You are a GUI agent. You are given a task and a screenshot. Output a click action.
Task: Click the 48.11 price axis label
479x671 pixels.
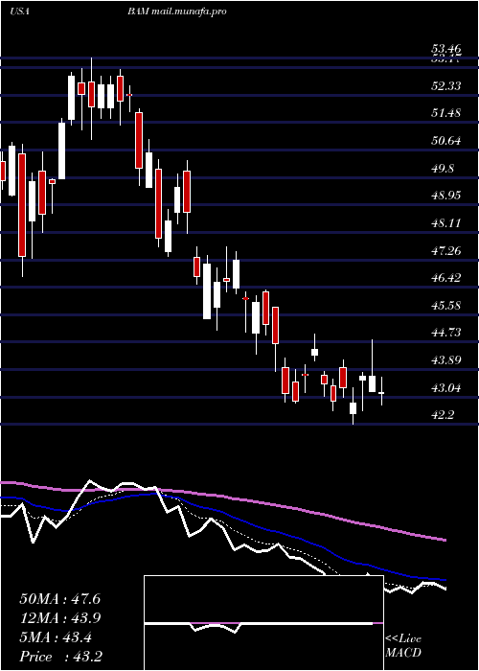click(446, 223)
